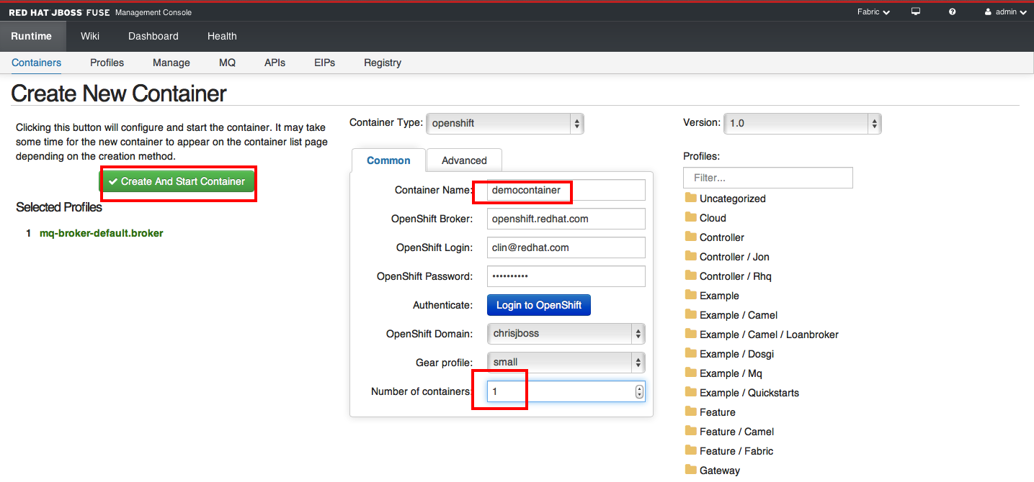Open the Gear profile dropdown
The width and height of the screenshot is (1034, 482).
566,363
